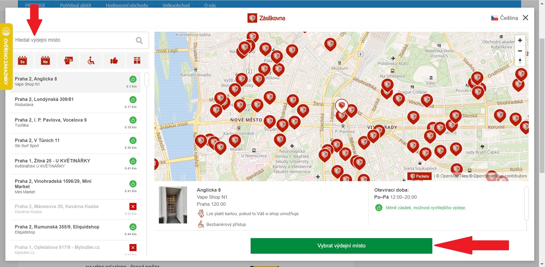Click green thumbs-up icon on Vinohradská row
The image size is (545, 267).
[133, 184]
